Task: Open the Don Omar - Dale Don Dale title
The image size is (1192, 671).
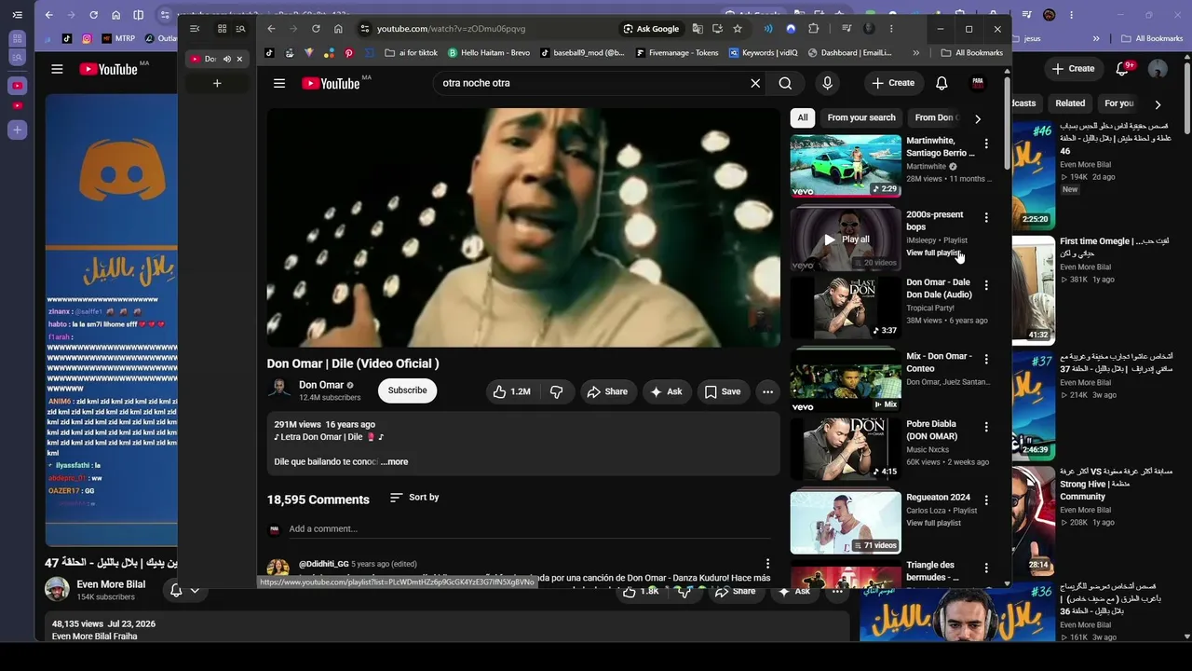Action: coord(939,288)
